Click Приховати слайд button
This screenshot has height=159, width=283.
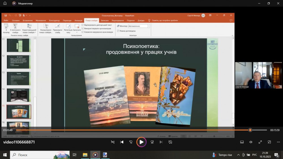tap(57, 29)
